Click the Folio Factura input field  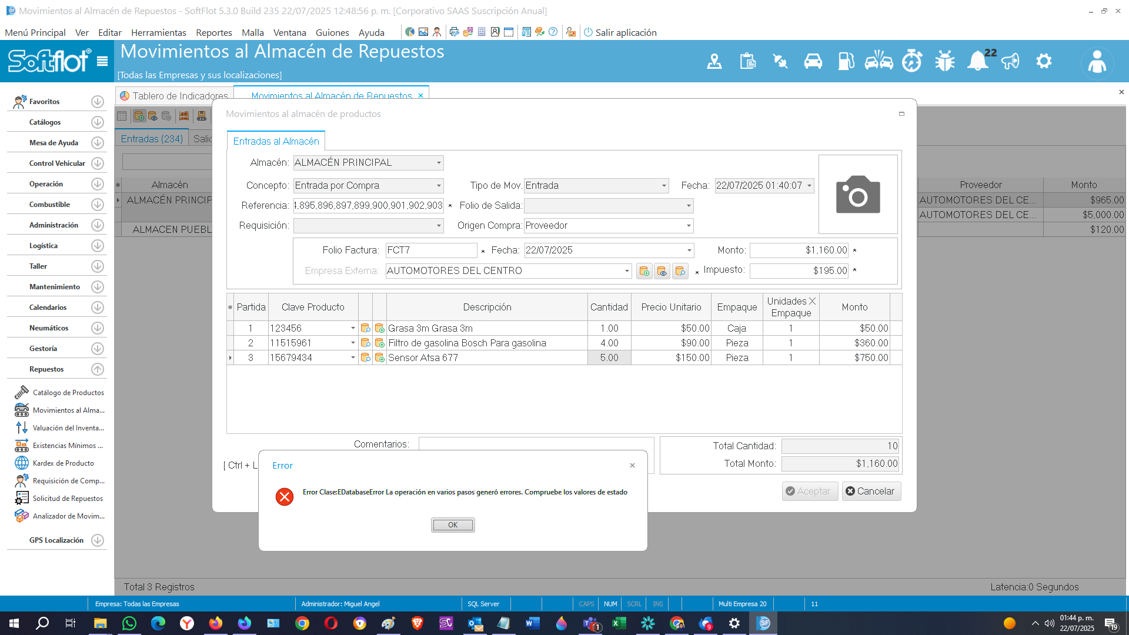(x=431, y=250)
